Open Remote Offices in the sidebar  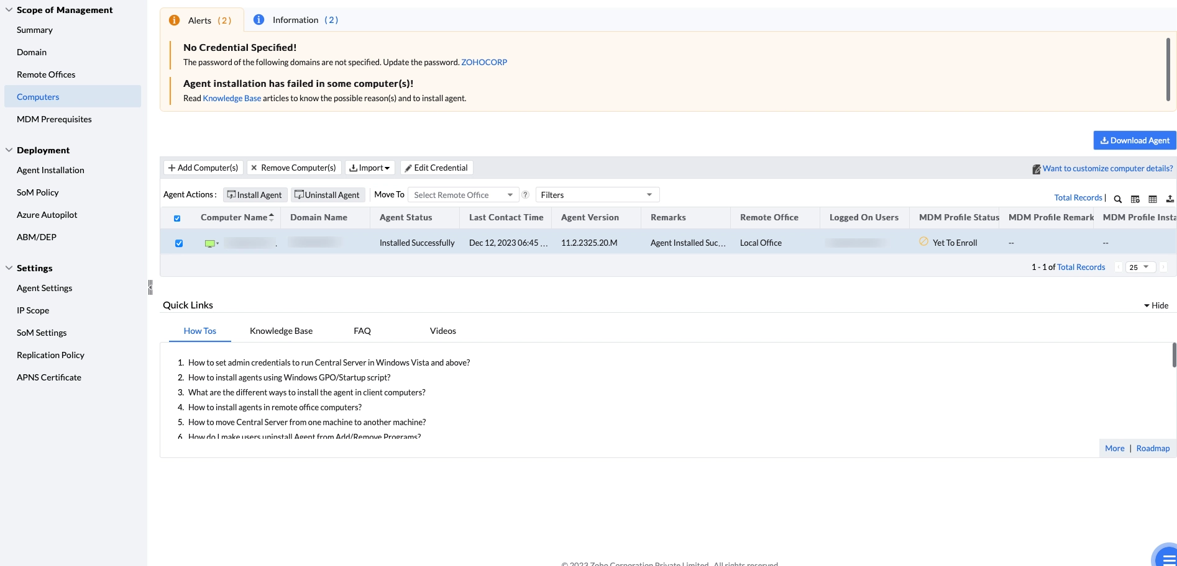(x=46, y=74)
